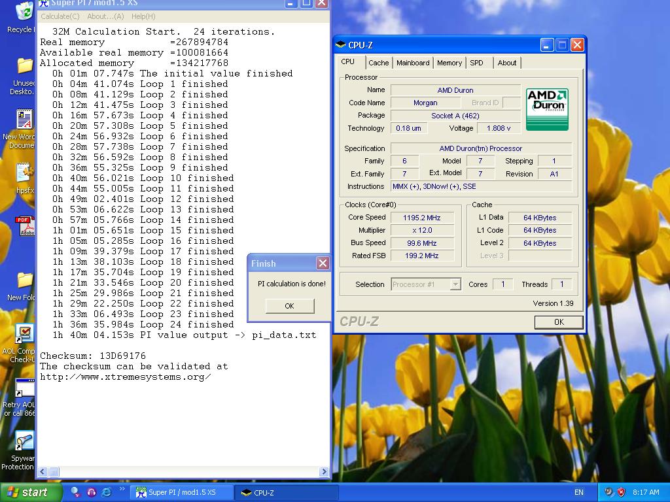Launch the Spyware Protection shortcut
Image resolution: width=670 pixels, height=502 pixels.
click(24, 441)
